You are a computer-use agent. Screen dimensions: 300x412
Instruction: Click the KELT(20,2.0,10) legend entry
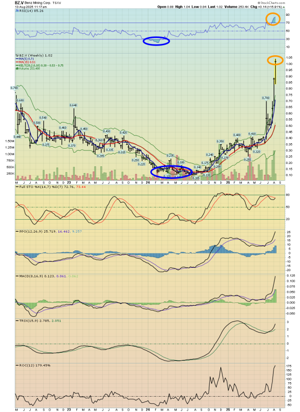[40, 65]
